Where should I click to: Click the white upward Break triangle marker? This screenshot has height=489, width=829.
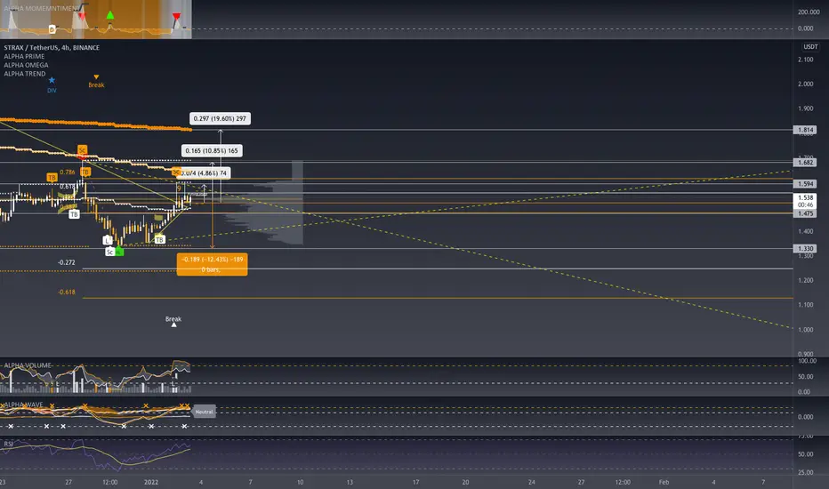tap(173, 325)
